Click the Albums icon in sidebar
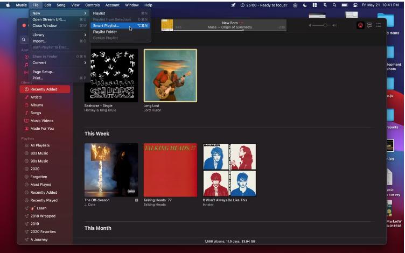The height and width of the screenshot is (253, 405). 26,105
